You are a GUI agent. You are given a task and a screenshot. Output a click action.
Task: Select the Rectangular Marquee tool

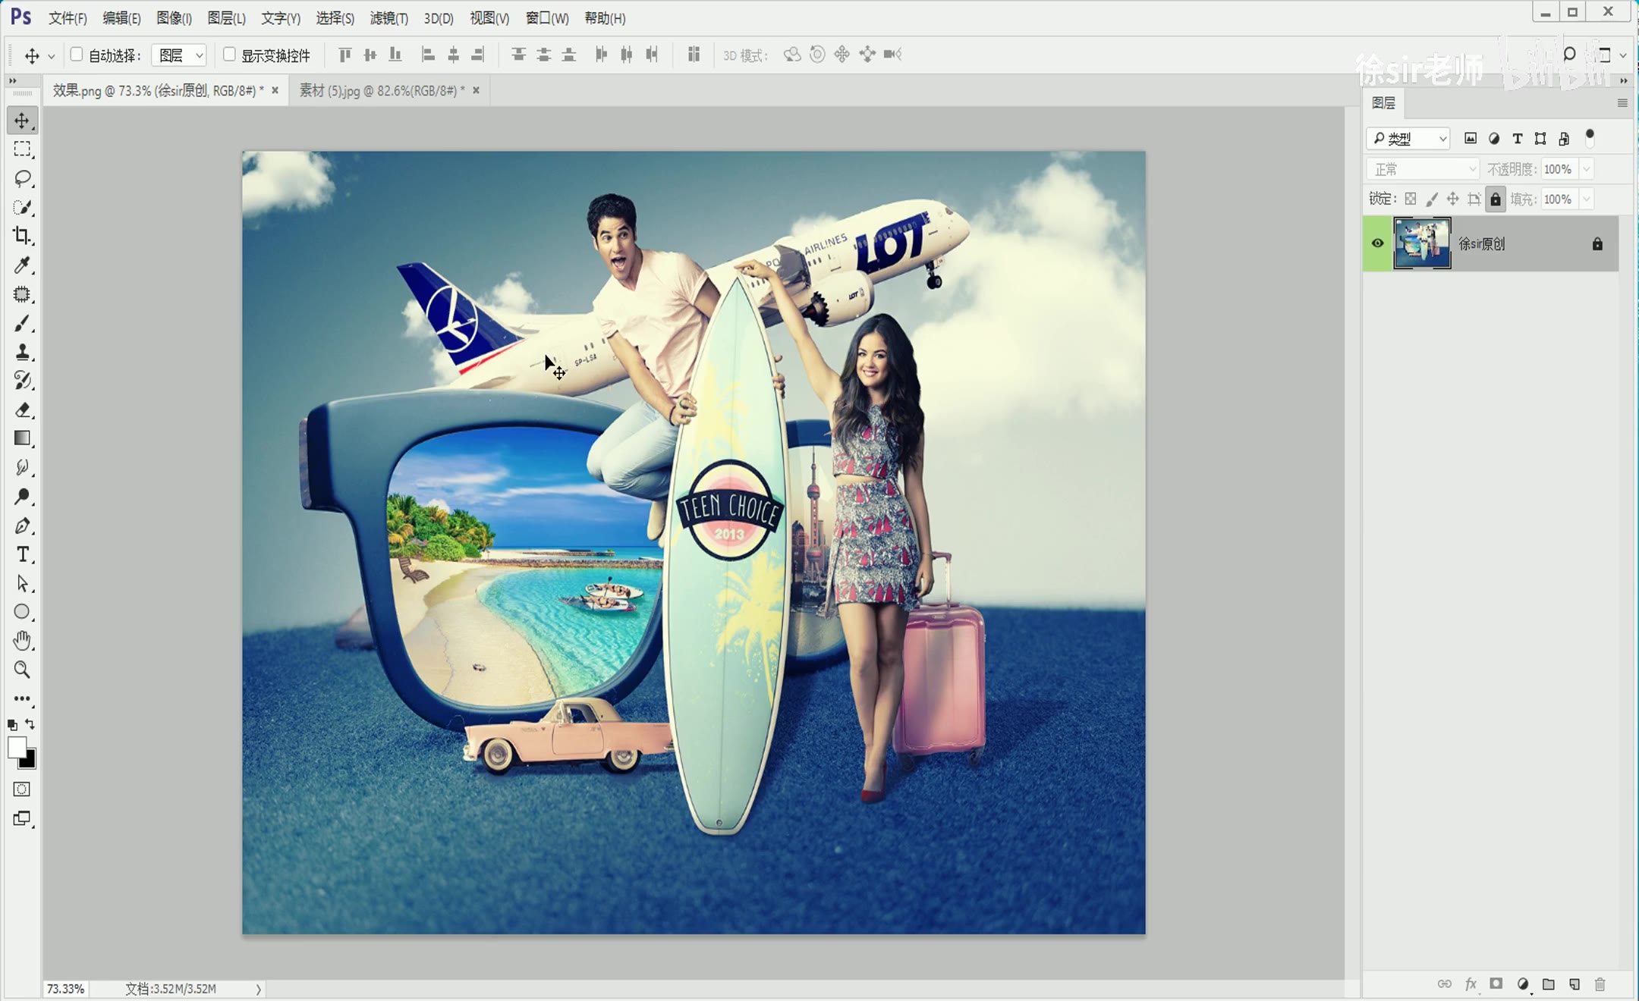[22, 149]
